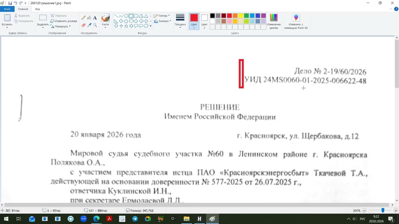Pick the green color swatch

[x=247, y=16]
